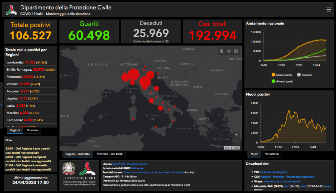Switch to the Province tab
336x193 pixels.
[32, 130]
